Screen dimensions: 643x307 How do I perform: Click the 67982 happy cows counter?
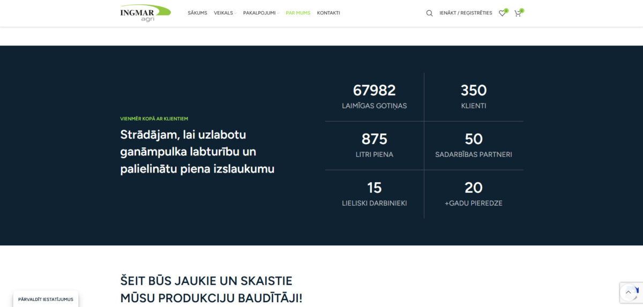pos(374,90)
